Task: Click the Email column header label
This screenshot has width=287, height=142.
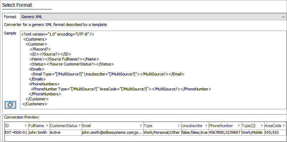Action: click(86, 126)
